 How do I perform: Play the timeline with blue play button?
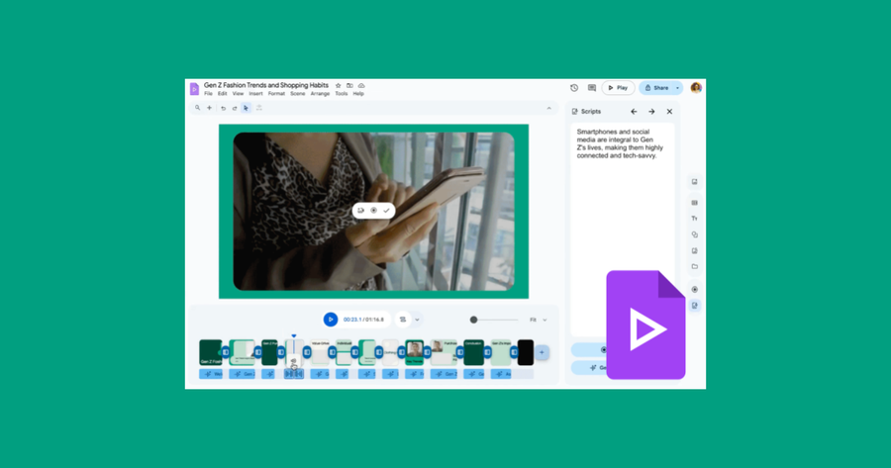point(330,320)
